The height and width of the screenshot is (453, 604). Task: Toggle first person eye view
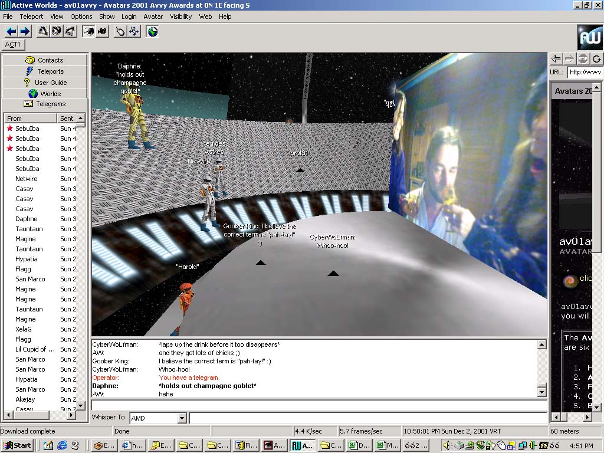tap(88, 31)
